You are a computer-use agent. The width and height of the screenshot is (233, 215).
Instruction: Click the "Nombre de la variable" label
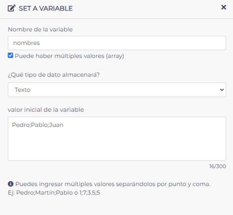coord(40,29)
